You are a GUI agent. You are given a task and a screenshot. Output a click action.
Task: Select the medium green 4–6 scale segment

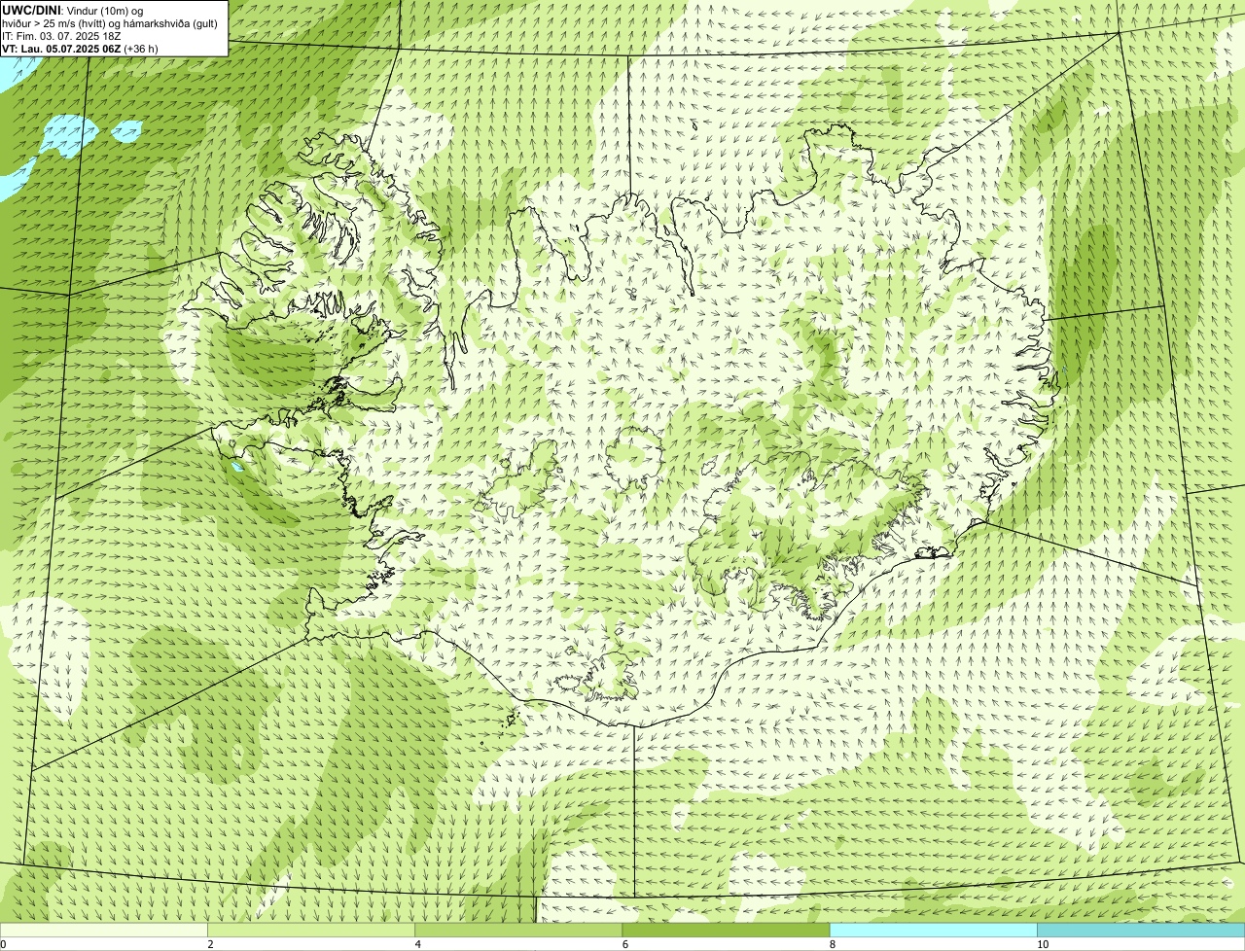(x=518, y=931)
